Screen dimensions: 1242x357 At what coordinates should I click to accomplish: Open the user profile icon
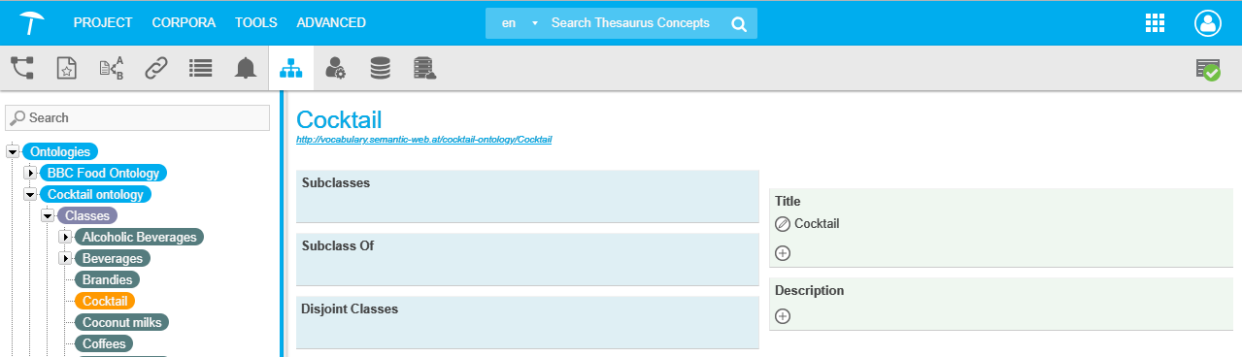click(1207, 23)
